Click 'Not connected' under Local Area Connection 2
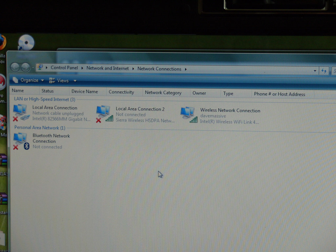Viewport: 336px width, 252px height. pos(131,115)
